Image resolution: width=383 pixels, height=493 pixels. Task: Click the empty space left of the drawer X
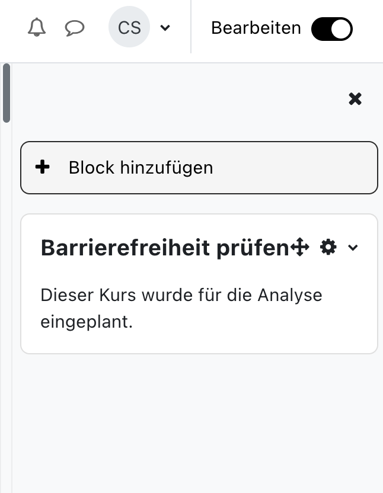tap(178, 99)
